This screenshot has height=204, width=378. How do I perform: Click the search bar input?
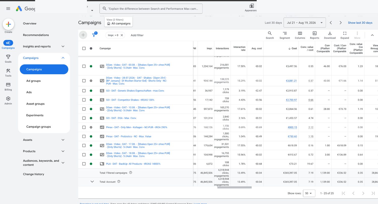[151, 9]
